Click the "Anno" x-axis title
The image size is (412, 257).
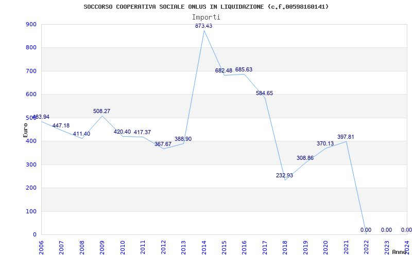tap(400, 252)
